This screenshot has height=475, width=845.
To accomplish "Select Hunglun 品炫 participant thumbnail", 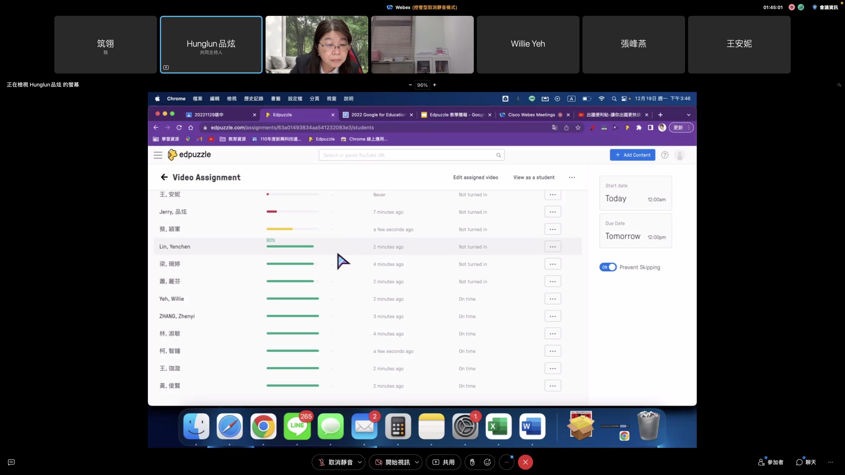I will coord(211,45).
